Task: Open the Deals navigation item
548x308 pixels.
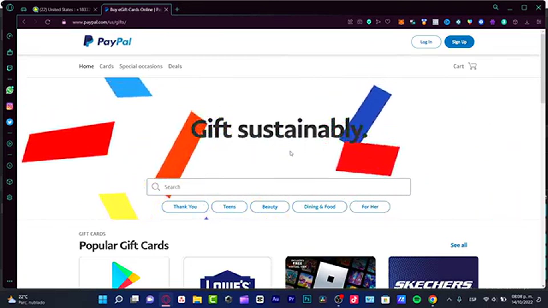Action: pos(175,66)
